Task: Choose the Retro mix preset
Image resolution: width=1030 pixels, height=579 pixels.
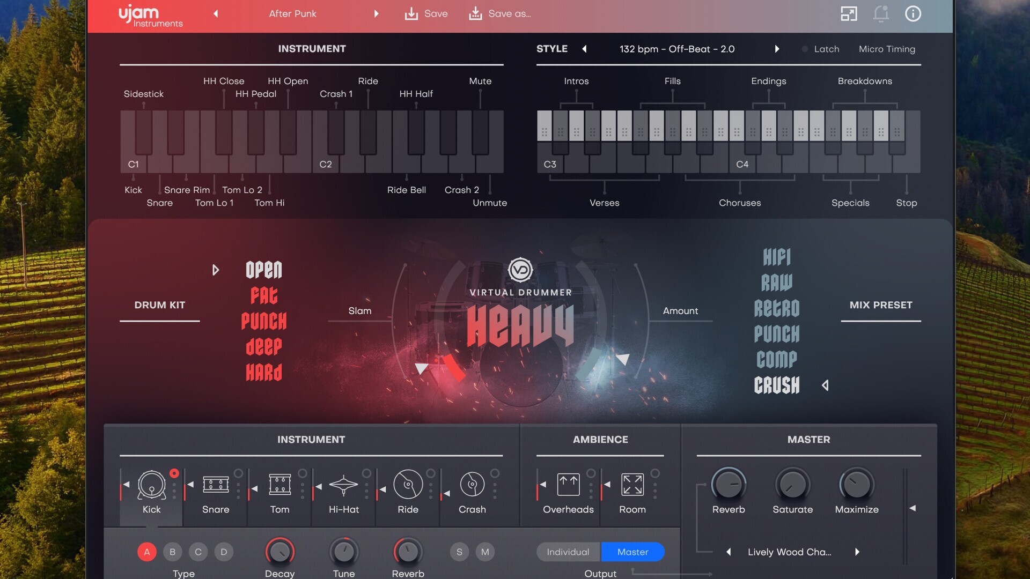Action: click(x=777, y=308)
